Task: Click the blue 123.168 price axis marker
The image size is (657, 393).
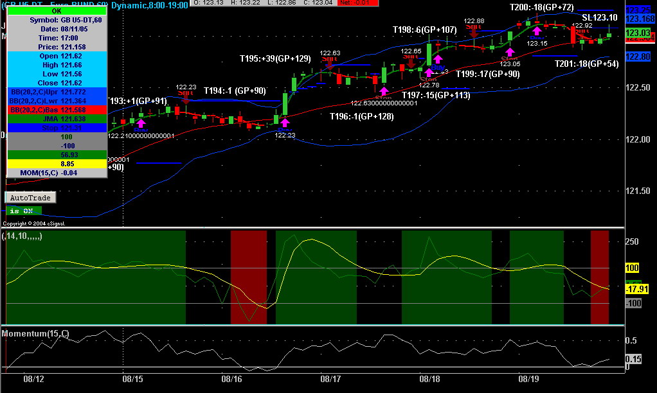Action: pos(640,19)
